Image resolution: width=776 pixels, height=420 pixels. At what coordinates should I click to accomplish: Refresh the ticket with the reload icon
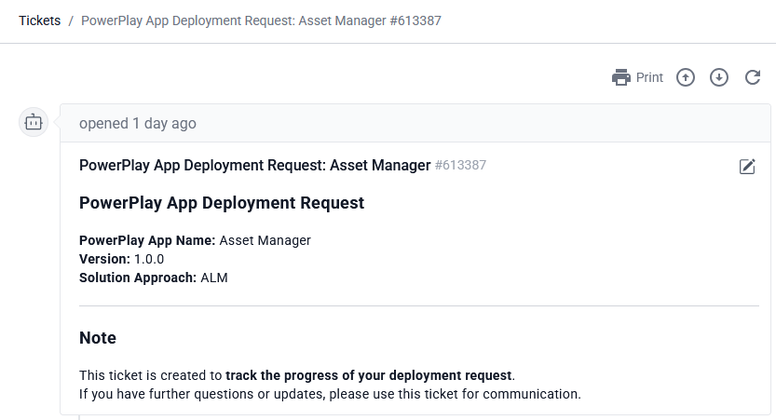click(753, 77)
